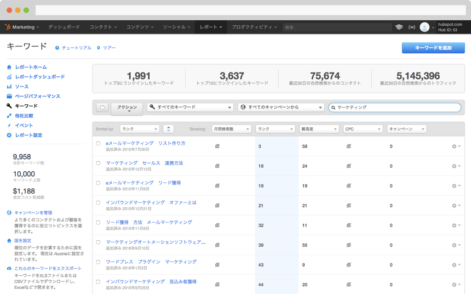
Task: Check the リード獲得 方法 メールマーケティング row
Action: tap(98, 223)
